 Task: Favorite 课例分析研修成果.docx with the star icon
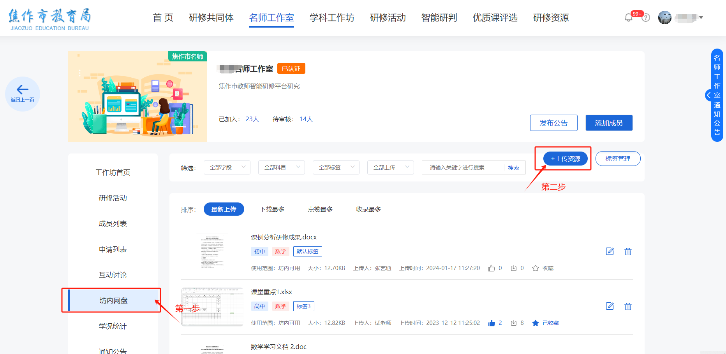(x=536, y=268)
